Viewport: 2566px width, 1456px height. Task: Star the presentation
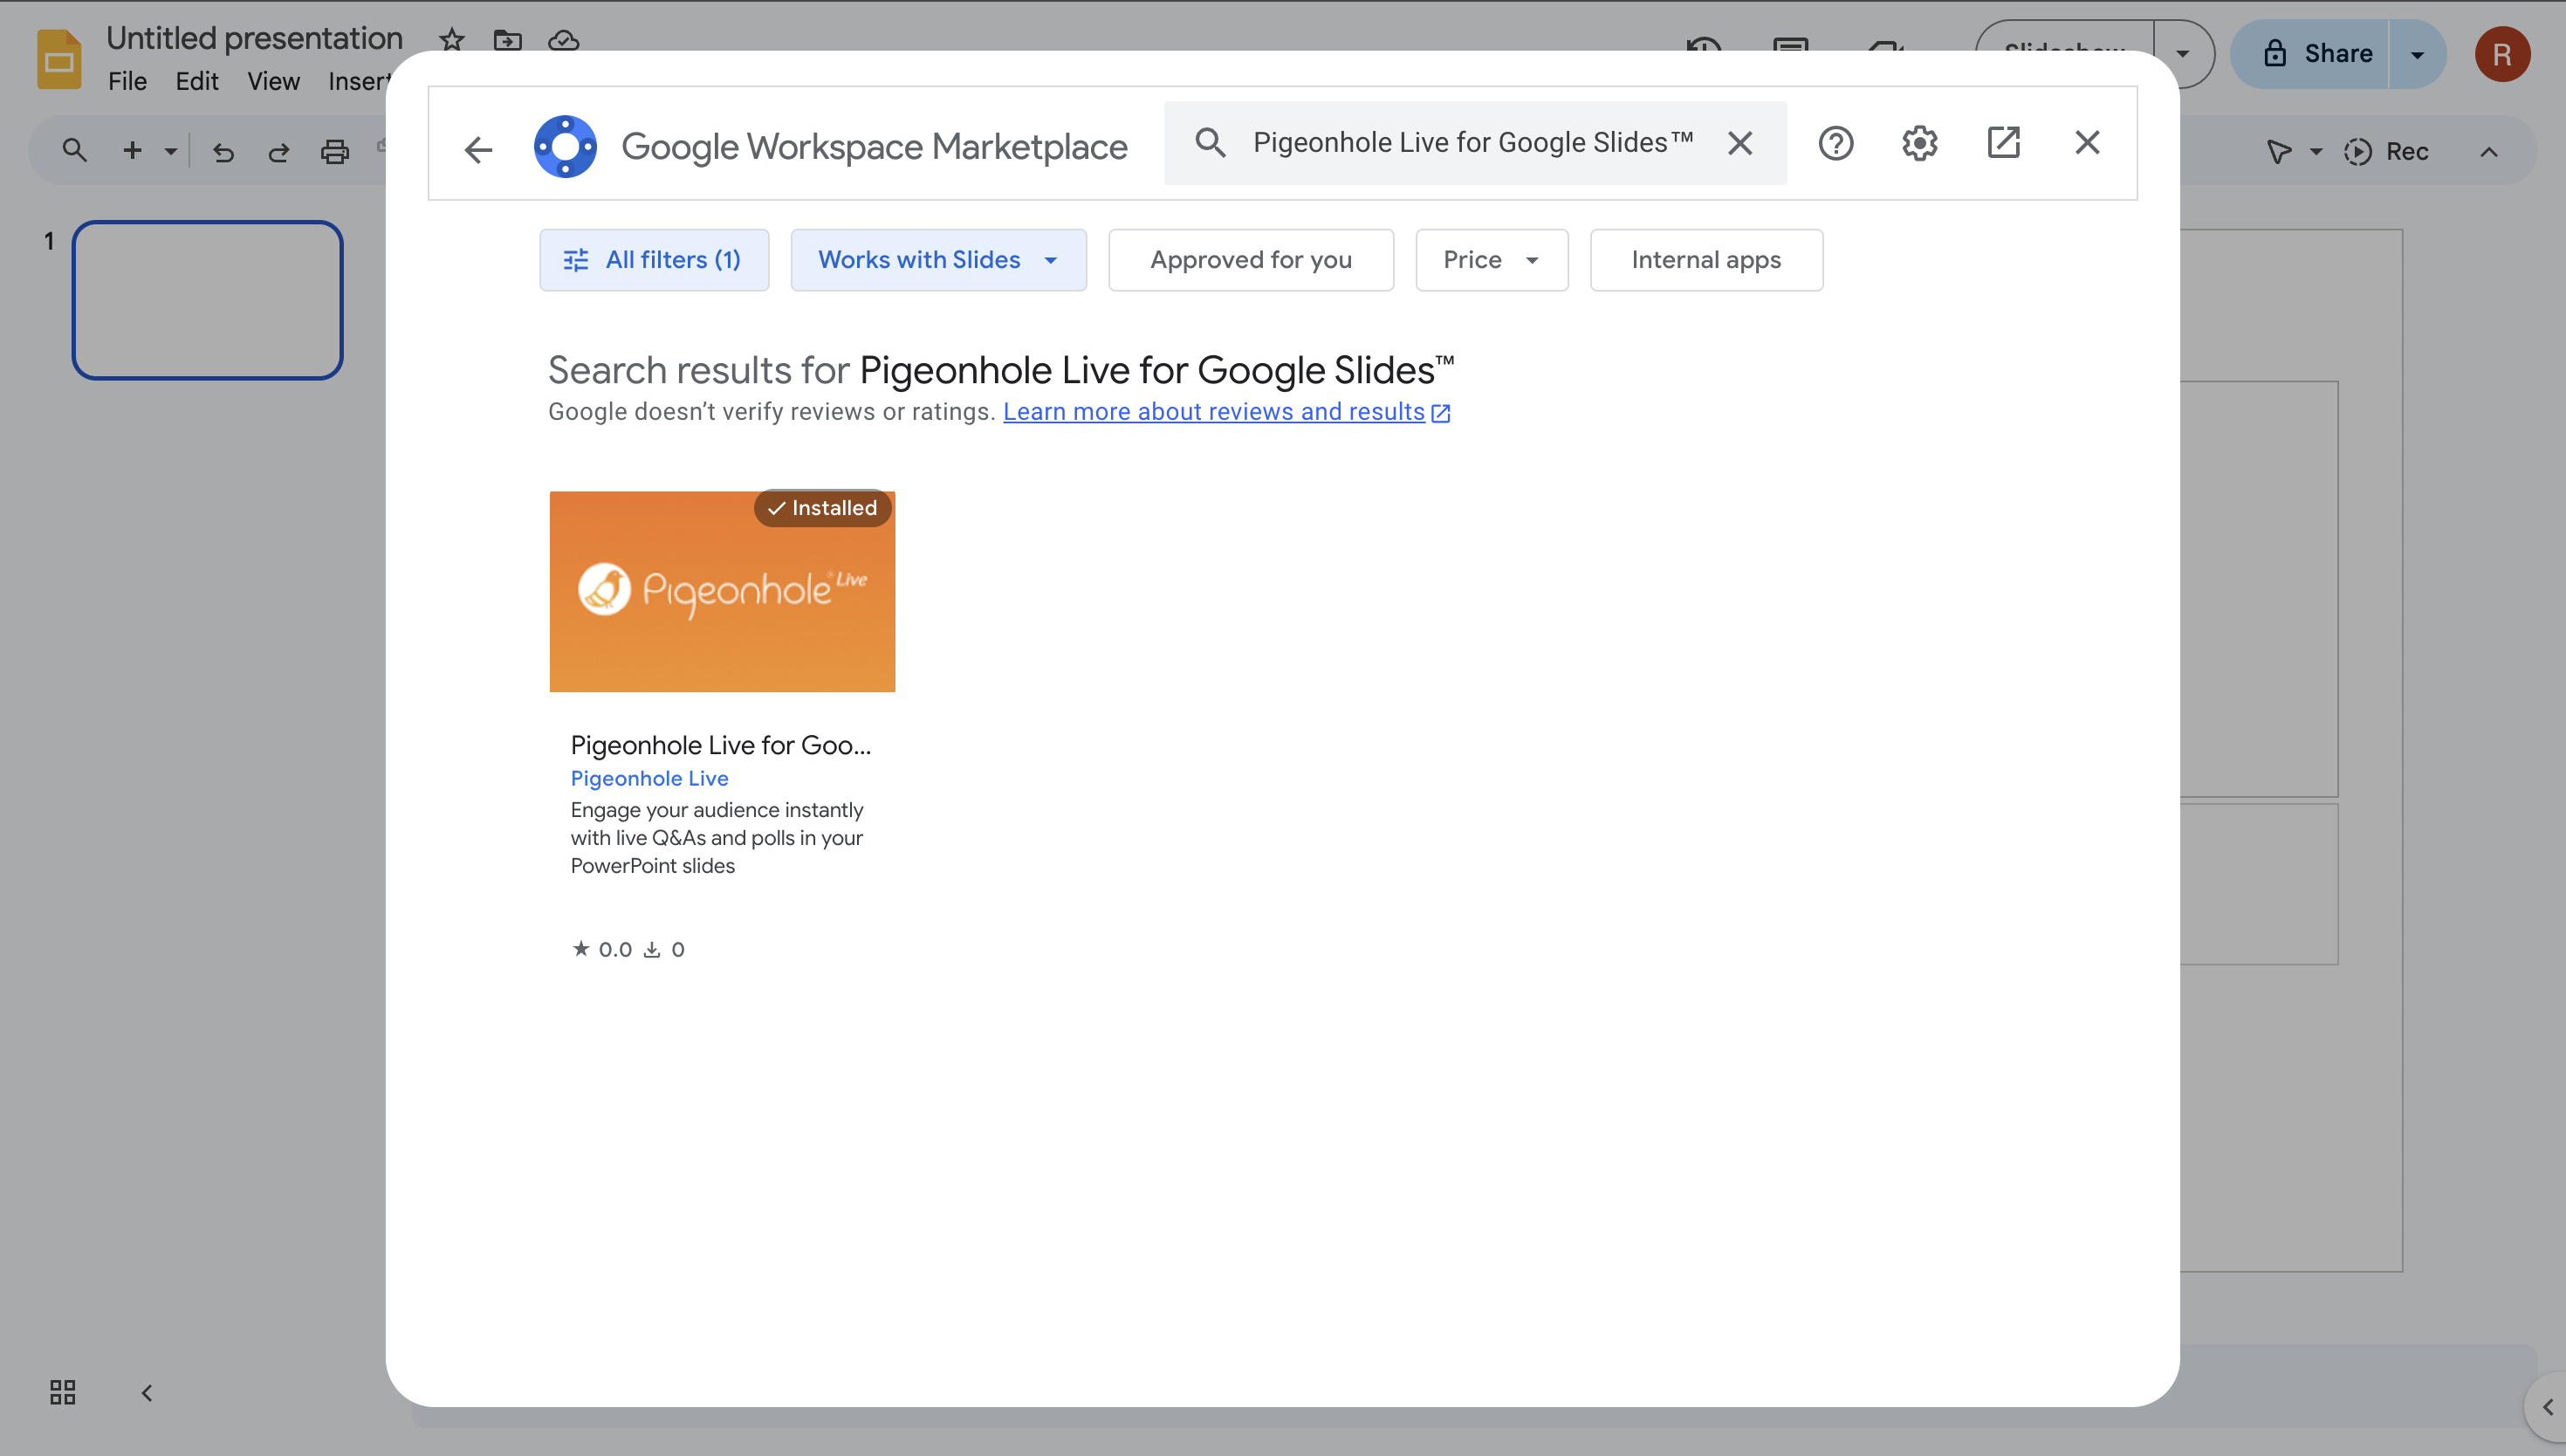452,40
